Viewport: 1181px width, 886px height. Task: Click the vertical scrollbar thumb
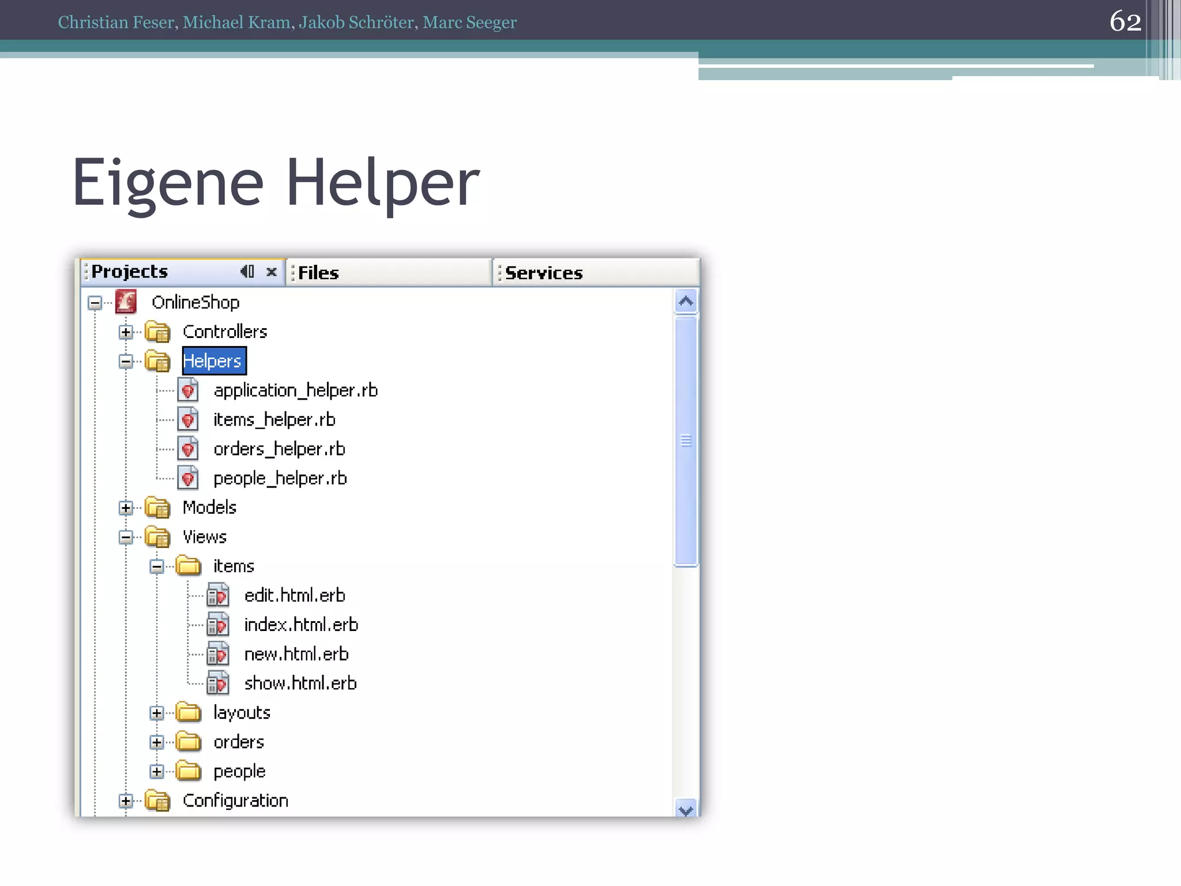[x=686, y=441]
